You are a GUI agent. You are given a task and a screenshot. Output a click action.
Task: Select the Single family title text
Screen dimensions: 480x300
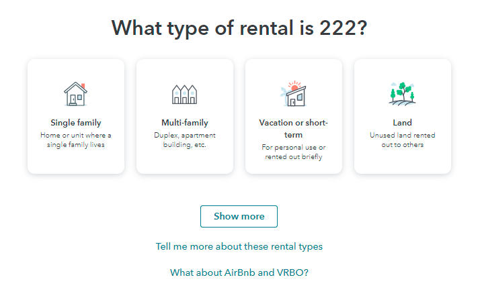(x=76, y=123)
